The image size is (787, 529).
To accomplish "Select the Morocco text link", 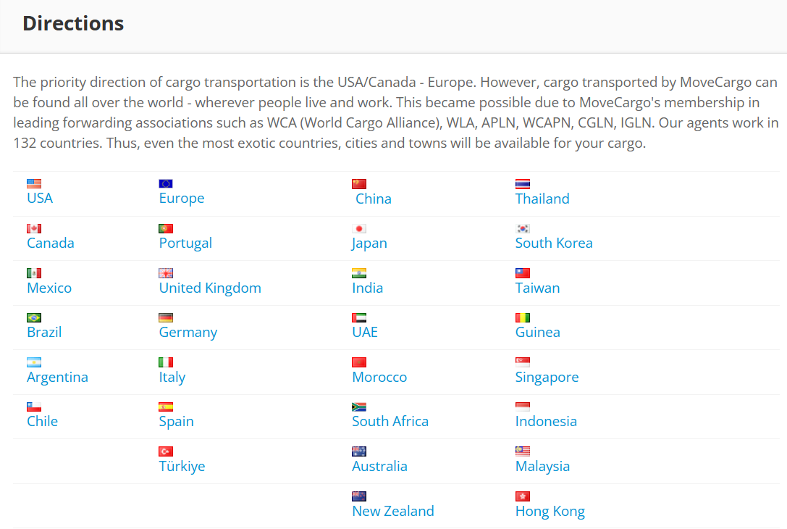I will click(x=379, y=378).
